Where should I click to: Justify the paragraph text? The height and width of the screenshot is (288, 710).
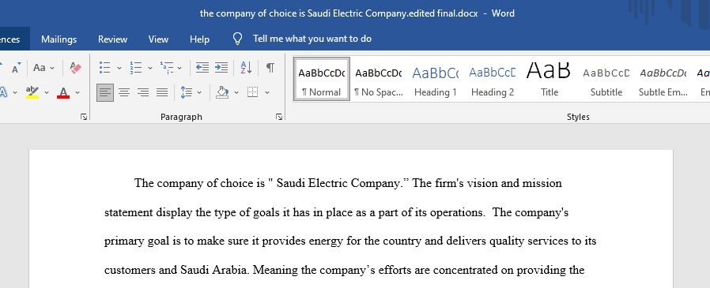click(162, 92)
